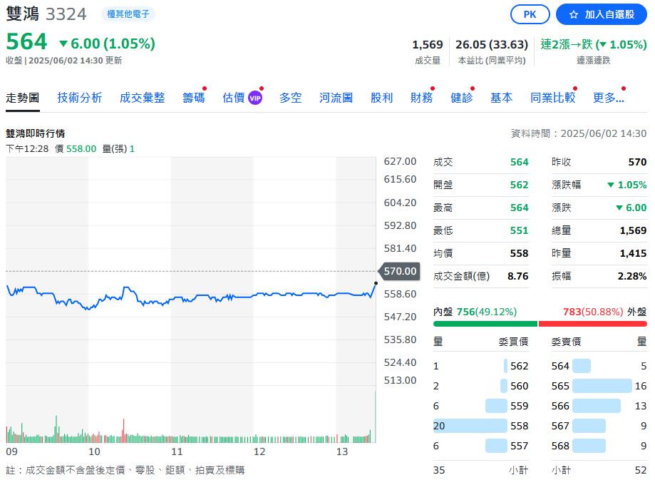655x480 pixels.
Task: Click the VIP badge next to 估價
Action: [x=255, y=98]
